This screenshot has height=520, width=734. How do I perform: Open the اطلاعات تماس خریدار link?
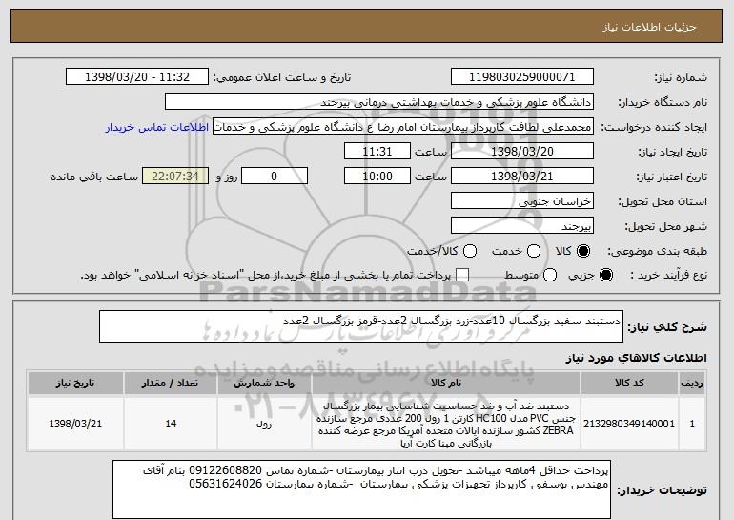[157, 127]
